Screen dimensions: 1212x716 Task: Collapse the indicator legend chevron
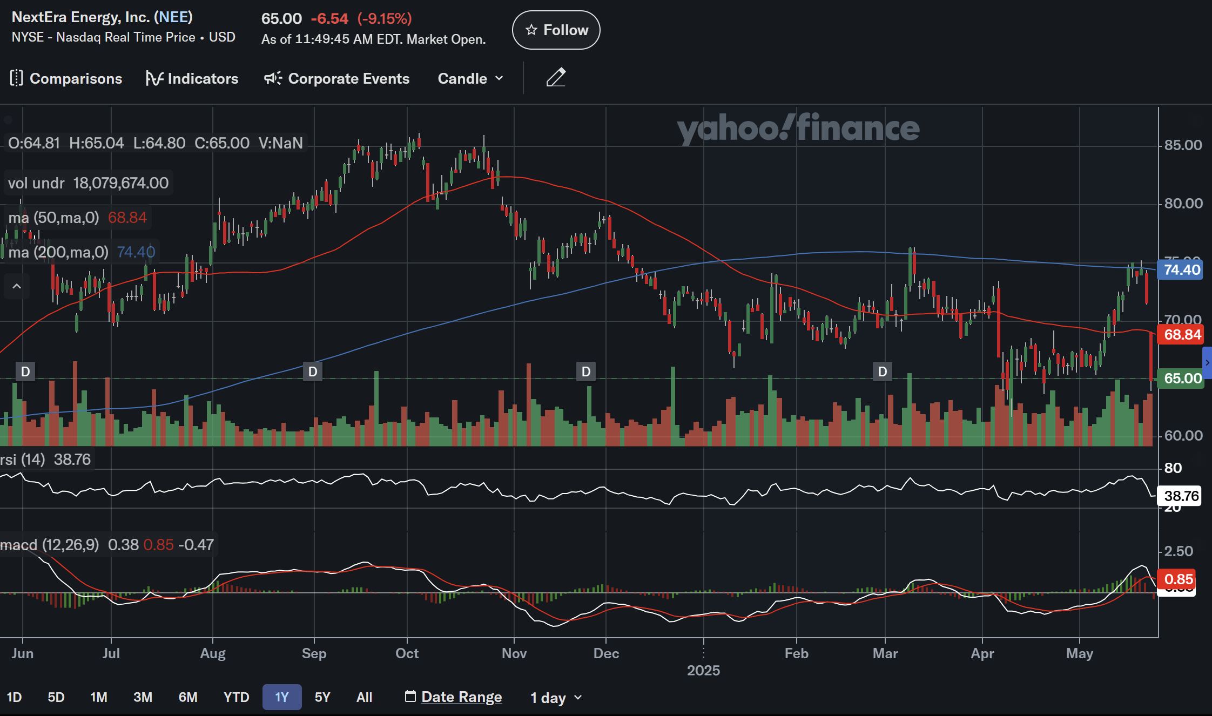click(17, 286)
